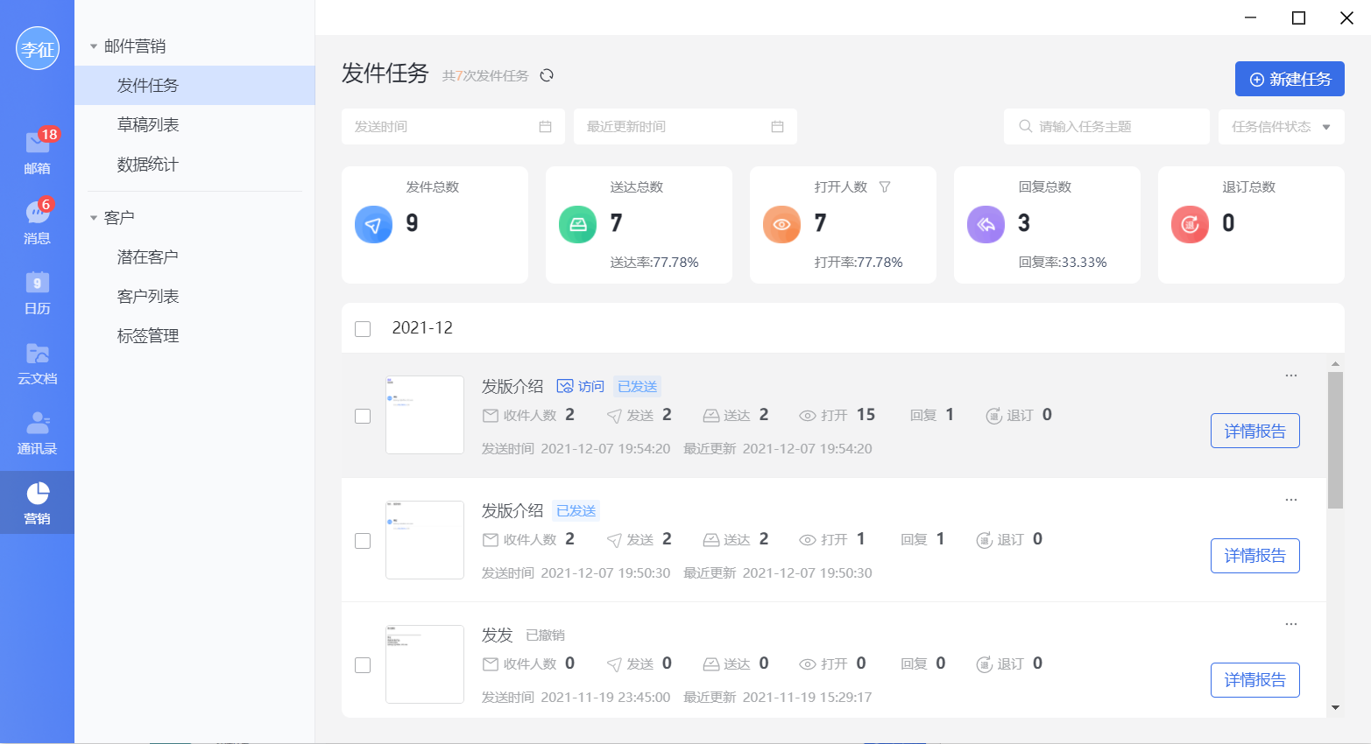1371x744 pixels.
Task: Click the task list vertical scrollbar
Action: tap(1335, 440)
